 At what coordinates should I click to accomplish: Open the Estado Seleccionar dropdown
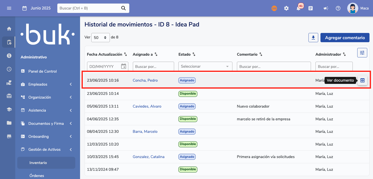205,66
